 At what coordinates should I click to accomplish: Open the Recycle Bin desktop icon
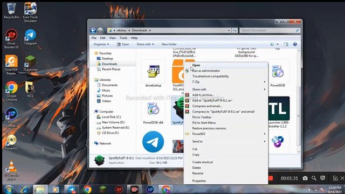coord(11,11)
